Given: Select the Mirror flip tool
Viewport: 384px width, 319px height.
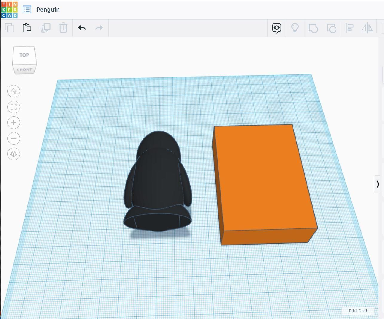Looking at the screenshot, I should (x=367, y=28).
